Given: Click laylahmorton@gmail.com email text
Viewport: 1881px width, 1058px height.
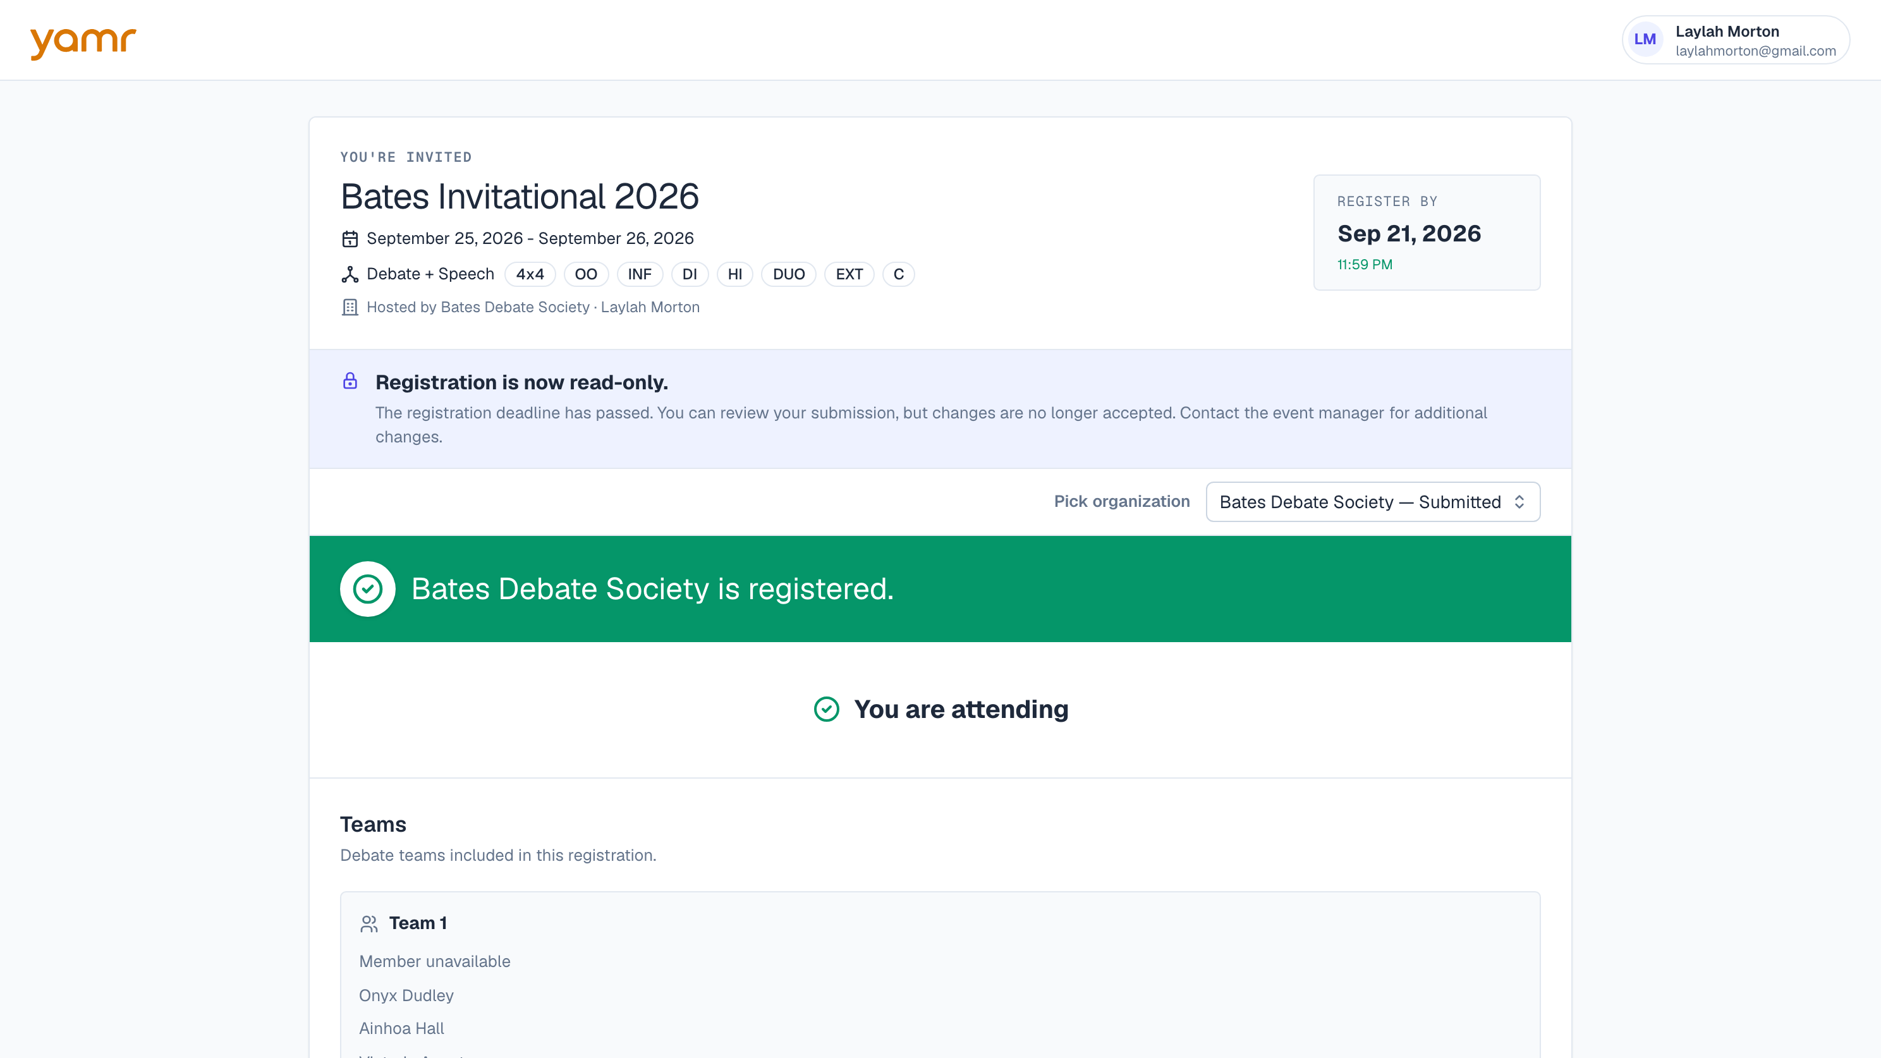Looking at the screenshot, I should point(1755,51).
